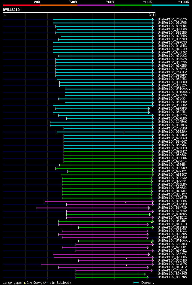
Task: Select hit label UniRef100_C5Z2K9
Action: click(172, 128)
